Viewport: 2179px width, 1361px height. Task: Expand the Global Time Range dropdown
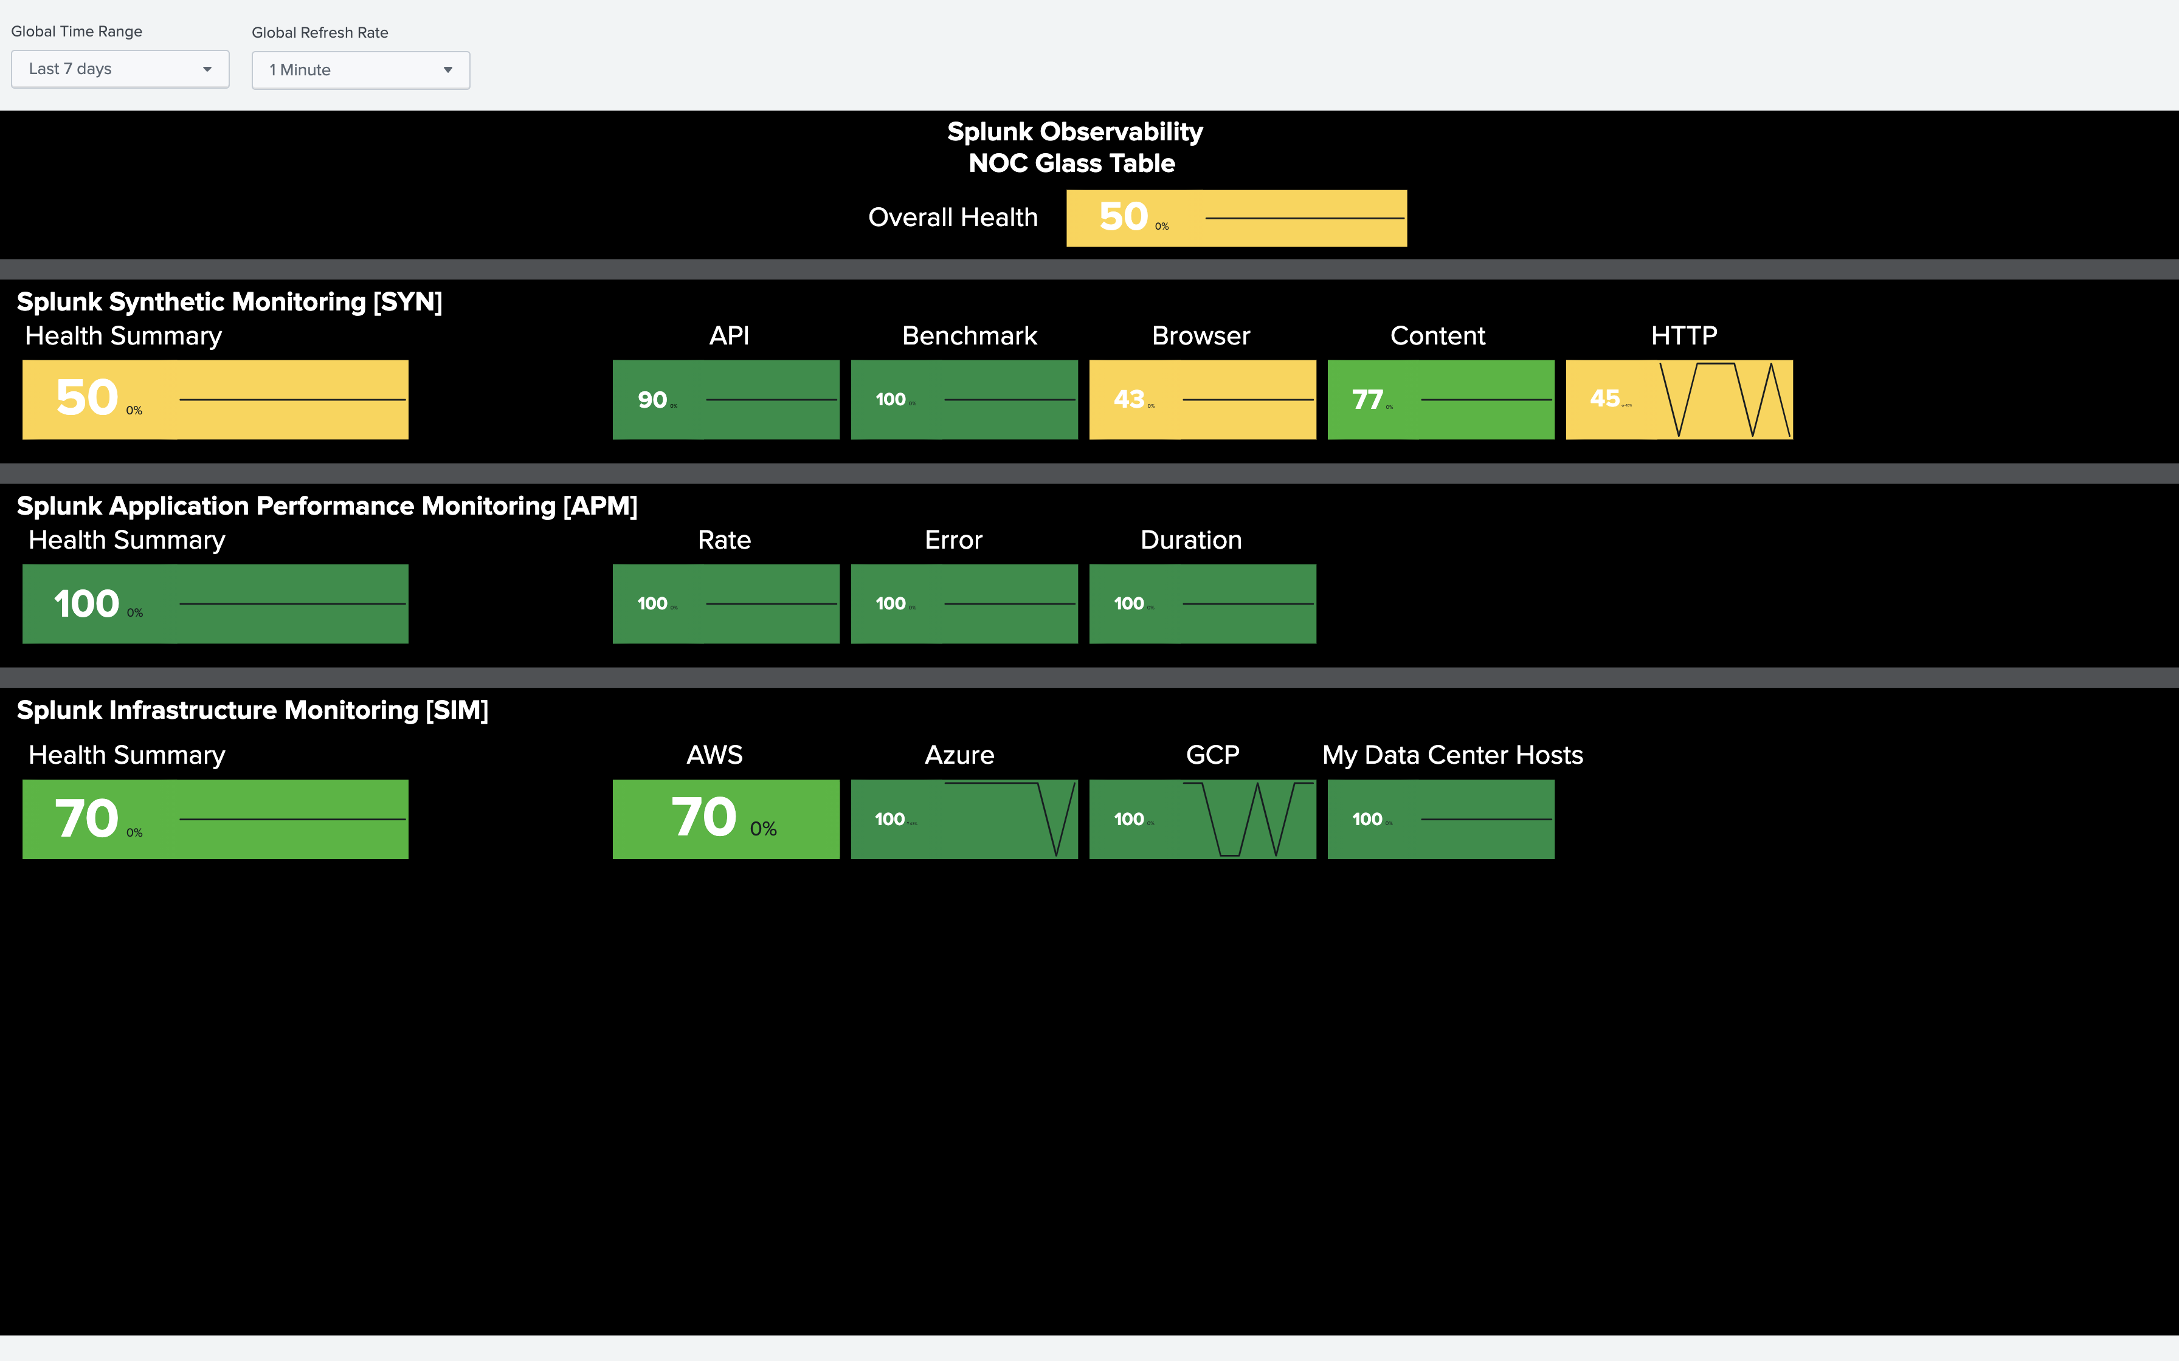[118, 69]
